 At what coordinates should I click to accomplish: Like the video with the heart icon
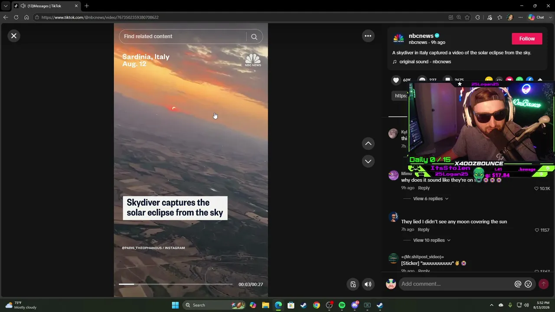click(396, 80)
